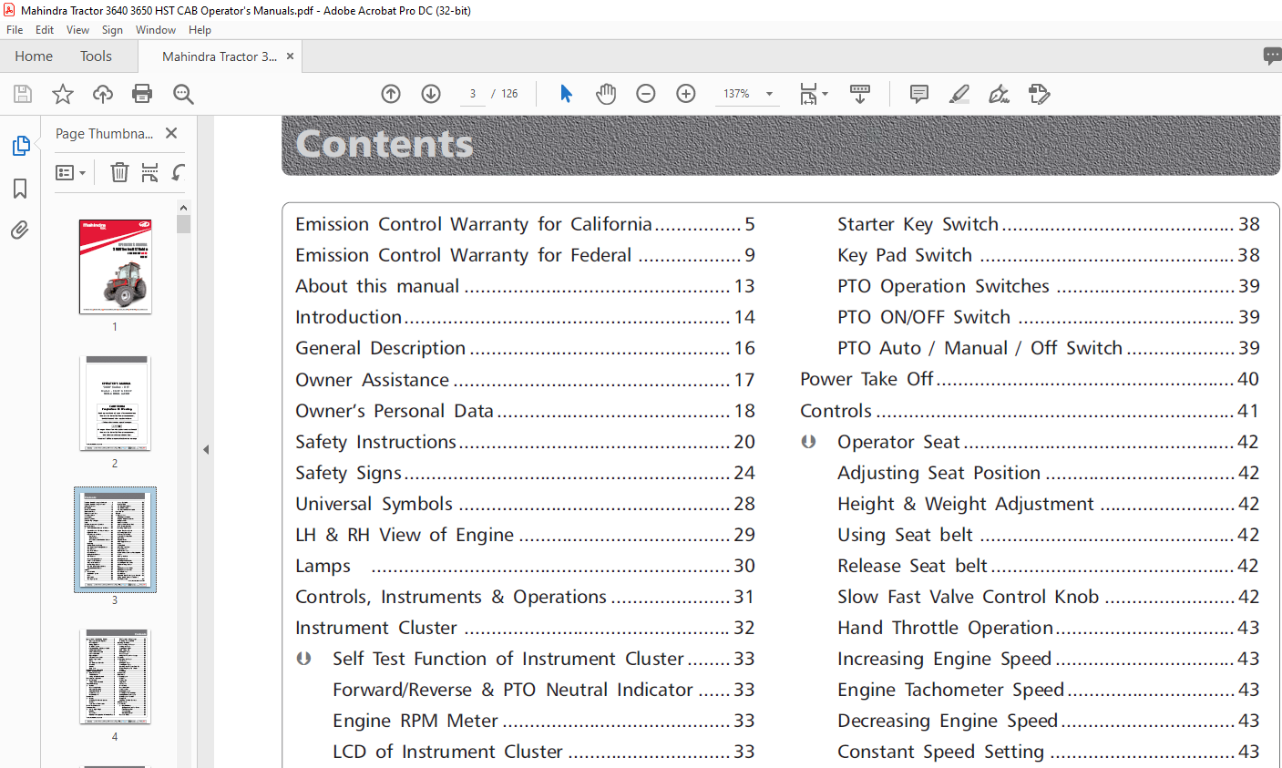Open the thumbnail options dropdown
Image resolution: width=1282 pixels, height=768 pixels.
70,172
